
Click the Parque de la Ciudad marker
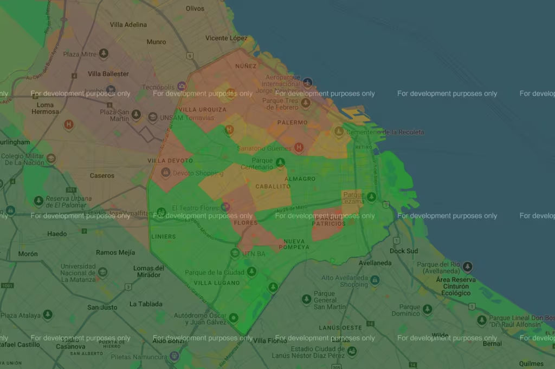[251, 272]
